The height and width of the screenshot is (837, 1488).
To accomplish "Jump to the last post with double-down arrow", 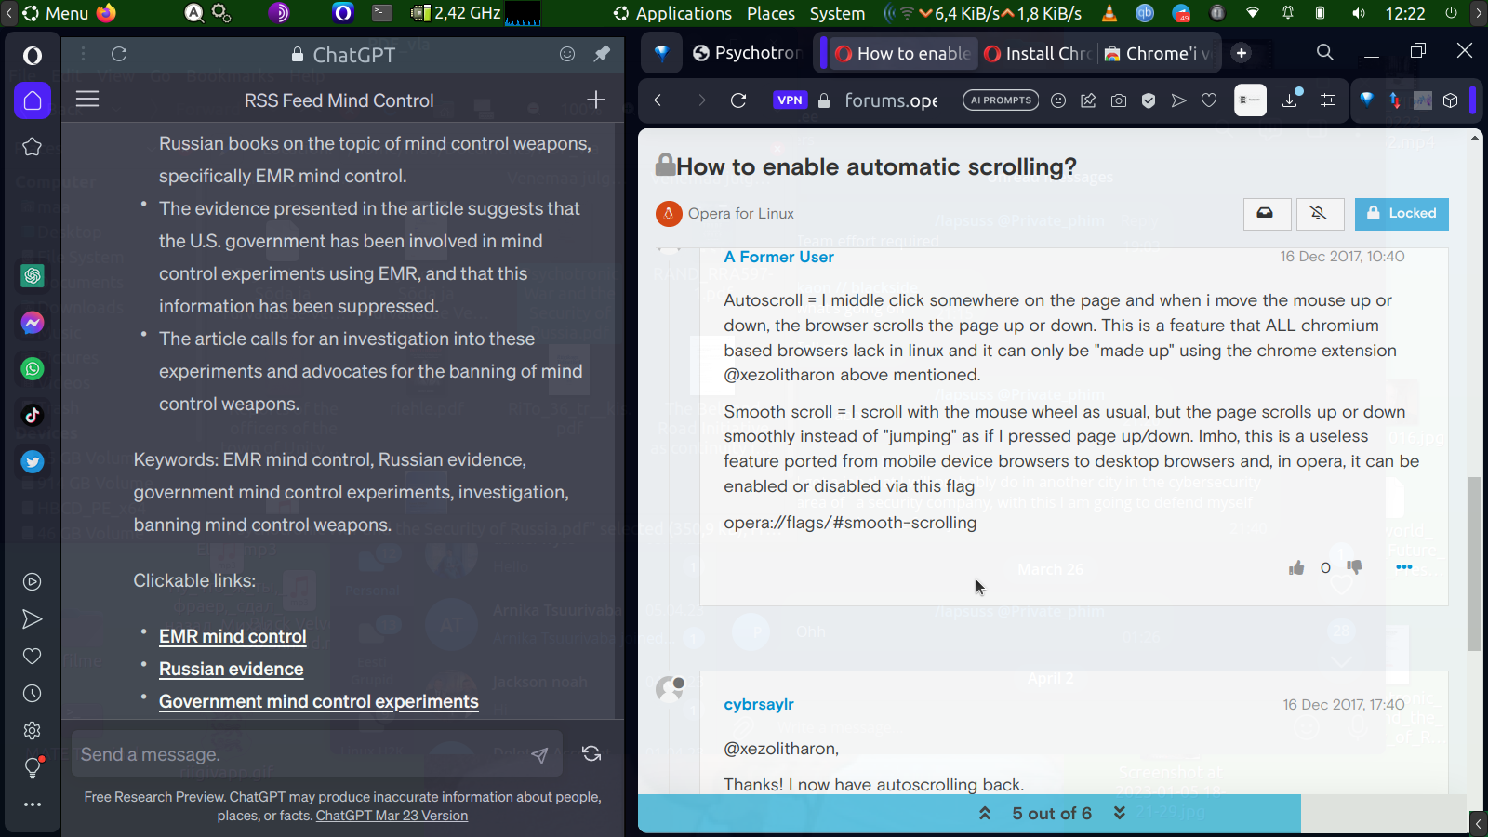I will pyautogui.click(x=1120, y=813).
